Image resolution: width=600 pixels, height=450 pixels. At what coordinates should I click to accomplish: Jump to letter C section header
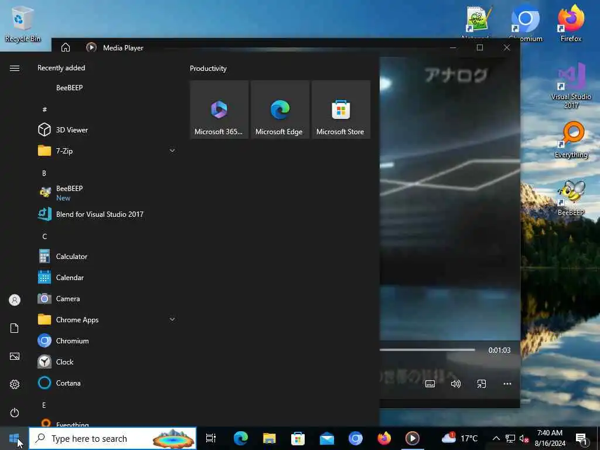point(45,237)
